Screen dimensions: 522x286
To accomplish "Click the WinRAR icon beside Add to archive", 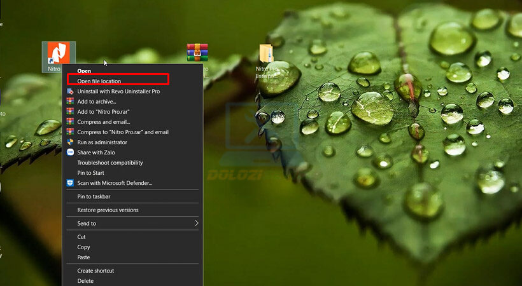I will 71,102.
